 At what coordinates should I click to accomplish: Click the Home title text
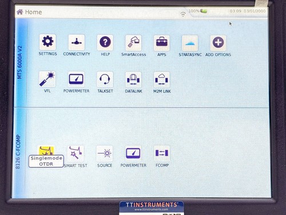coord(34,12)
